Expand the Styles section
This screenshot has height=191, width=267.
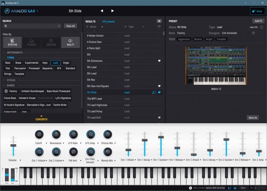(11, 80)
